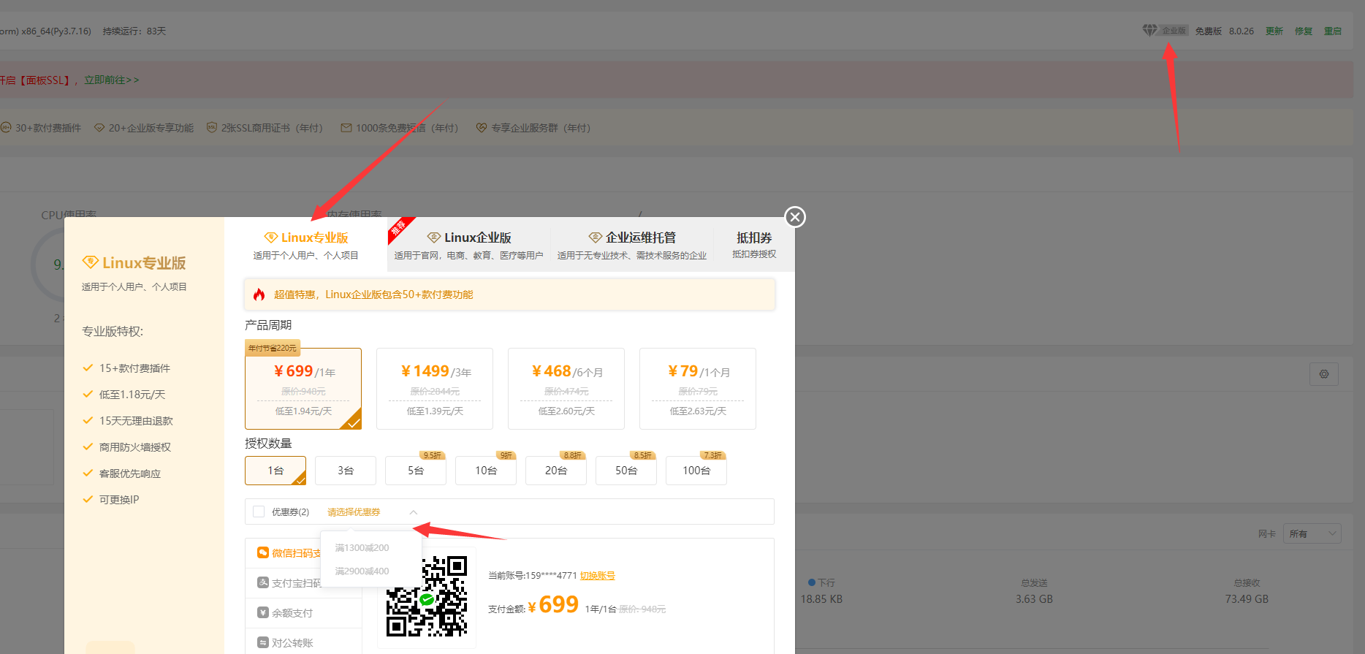This screenshot has height=654, width=1365.
Task: Click the 15+款付费插件 privilege entry
Action: pos(134,368)
